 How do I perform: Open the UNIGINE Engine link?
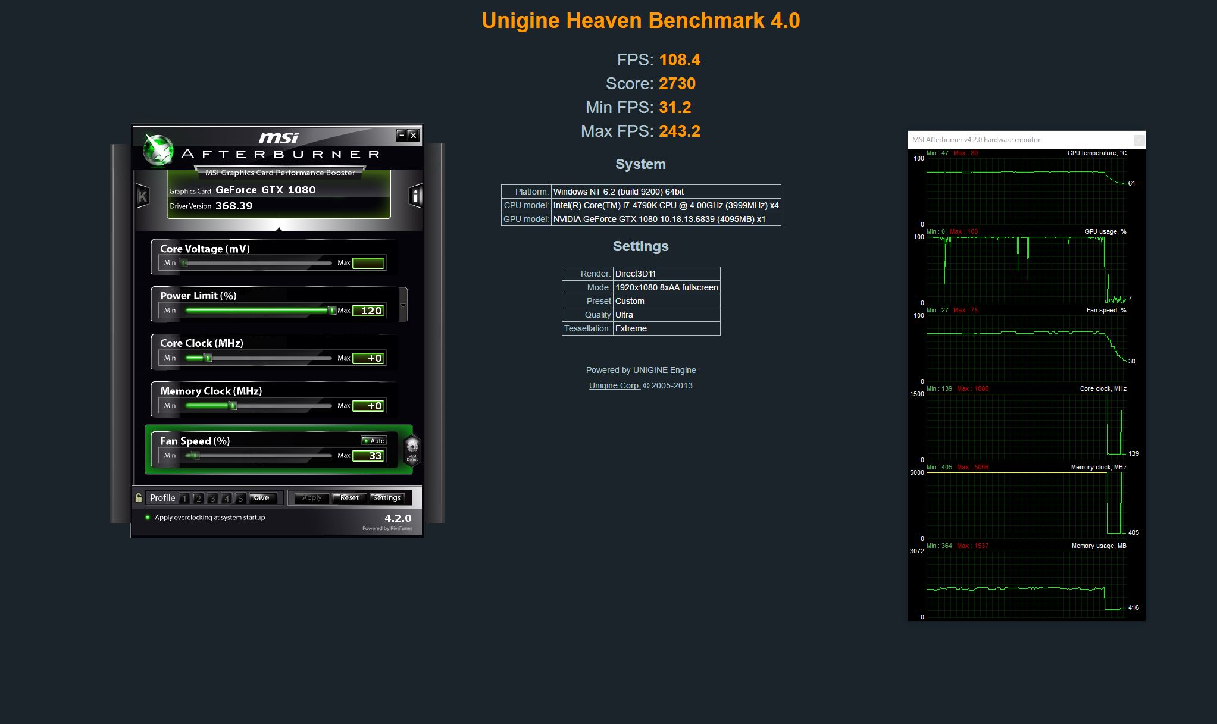[664, 370]
